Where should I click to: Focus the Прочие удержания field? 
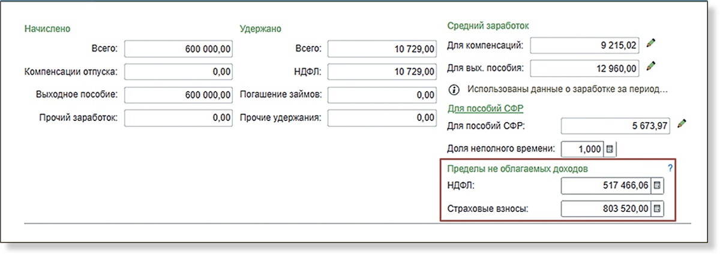tap(382, 118)
